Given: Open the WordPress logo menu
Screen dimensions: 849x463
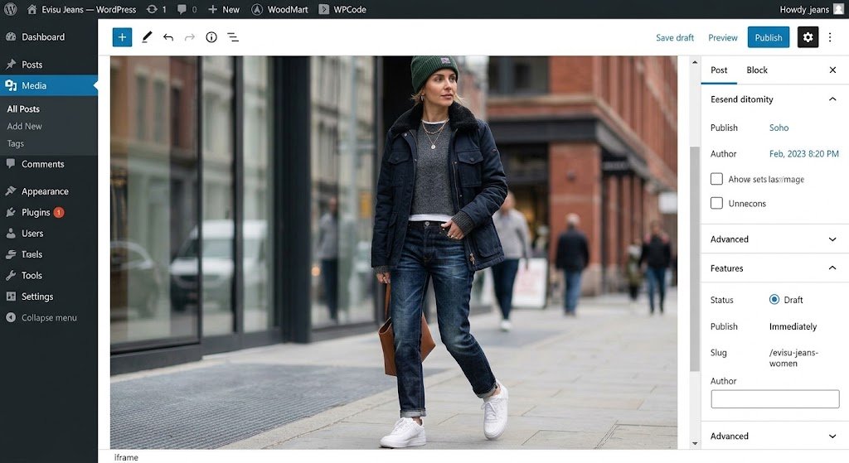Looking at the screenshot, I should click(x=10, y=9).
